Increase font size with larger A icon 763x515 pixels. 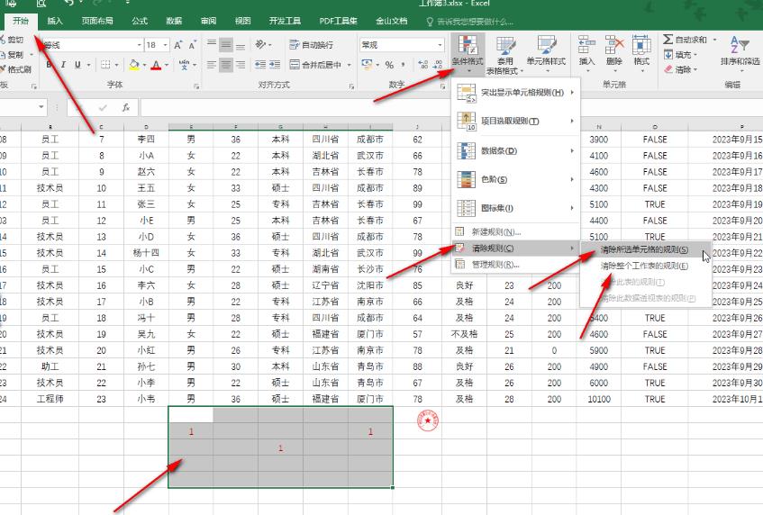[178, 45]
